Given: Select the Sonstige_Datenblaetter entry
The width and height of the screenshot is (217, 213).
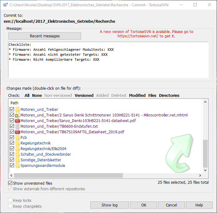Looking at the screenshot, I should 41,160.
